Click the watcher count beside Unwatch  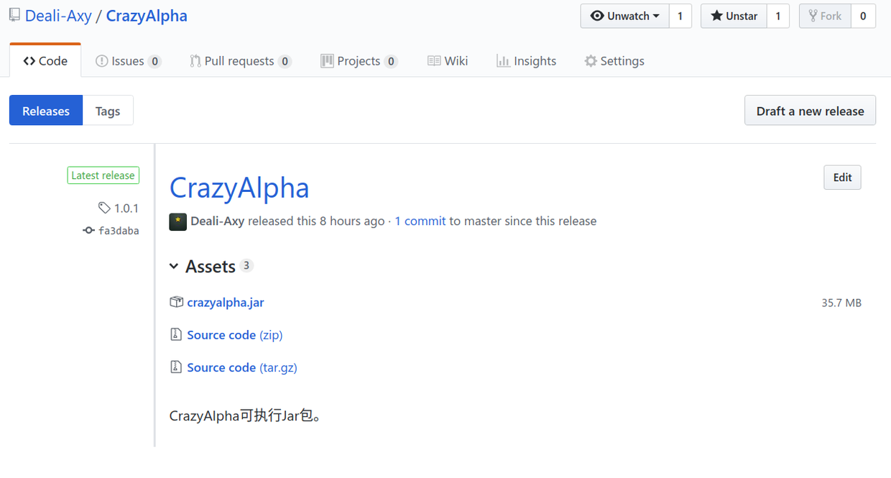click(x=680, y=16)
